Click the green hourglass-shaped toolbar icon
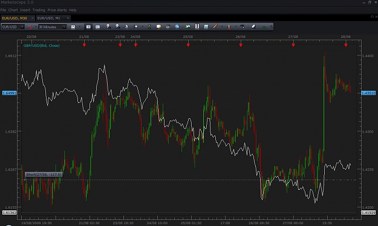Screen dimensions: 378x226 (x=149, y=27)
